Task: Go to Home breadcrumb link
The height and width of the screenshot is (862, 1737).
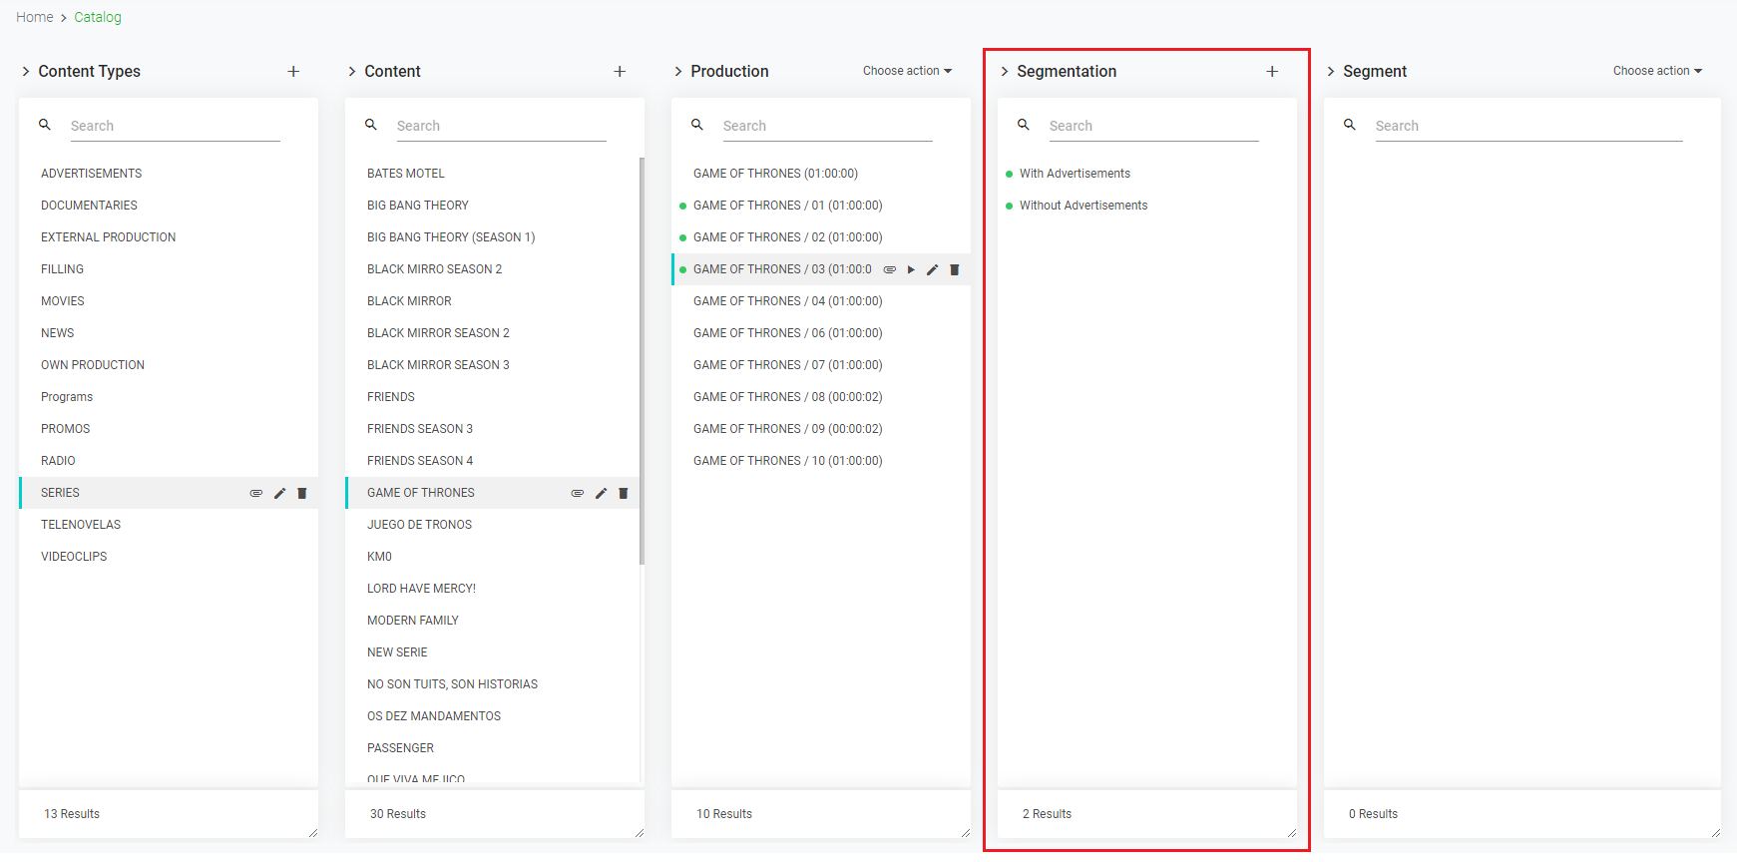Action: click(x=35, y=17)
